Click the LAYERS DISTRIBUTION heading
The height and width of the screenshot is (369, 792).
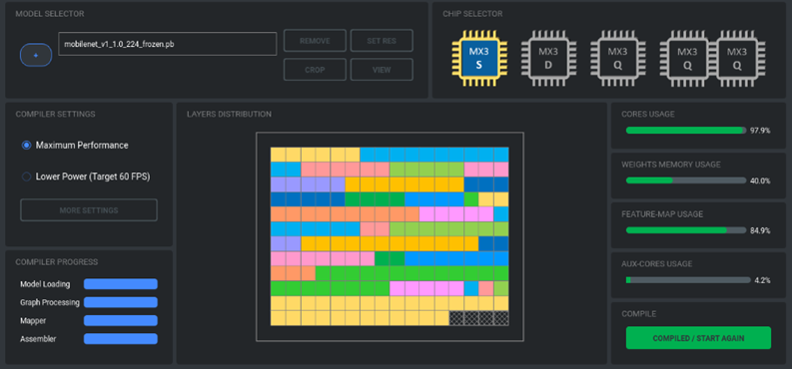click(x=229, y=114)
